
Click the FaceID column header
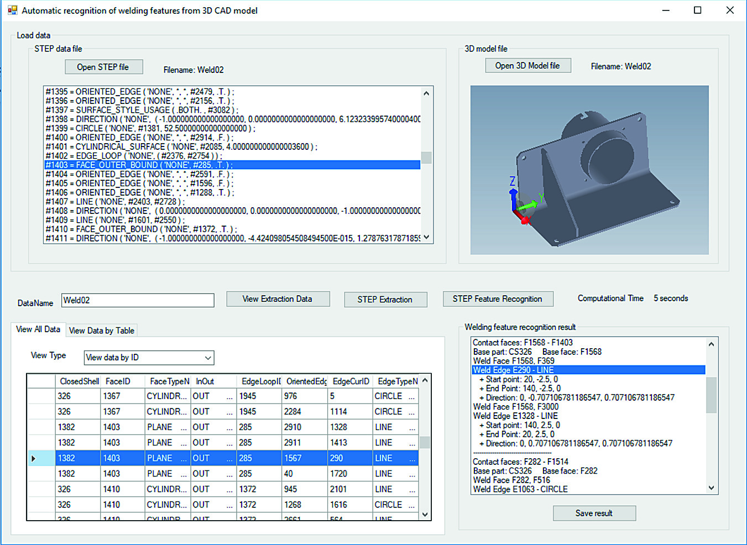(x=123, y=381)
